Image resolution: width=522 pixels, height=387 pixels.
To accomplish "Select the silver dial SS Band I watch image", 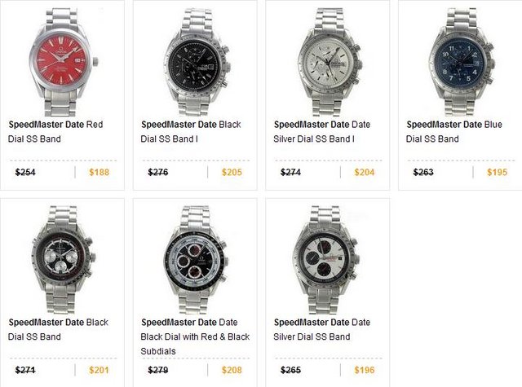I will click(329, 62).
